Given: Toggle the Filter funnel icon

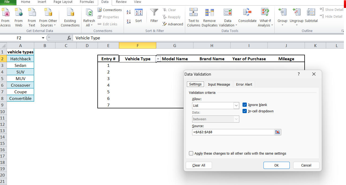Looking at the screenshot, I should tap(154, 13).
